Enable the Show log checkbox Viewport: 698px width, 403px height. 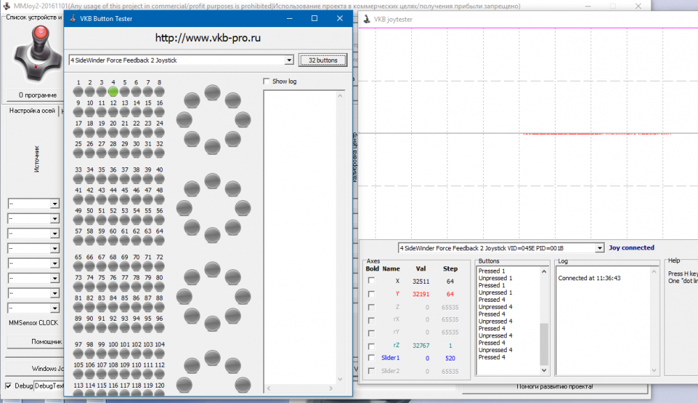pyautogui.click(x=267, y=82)
